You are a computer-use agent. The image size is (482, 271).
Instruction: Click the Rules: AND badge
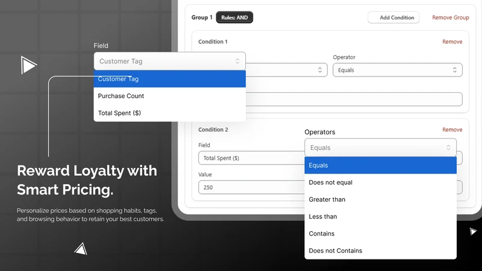tap(234, 17)
